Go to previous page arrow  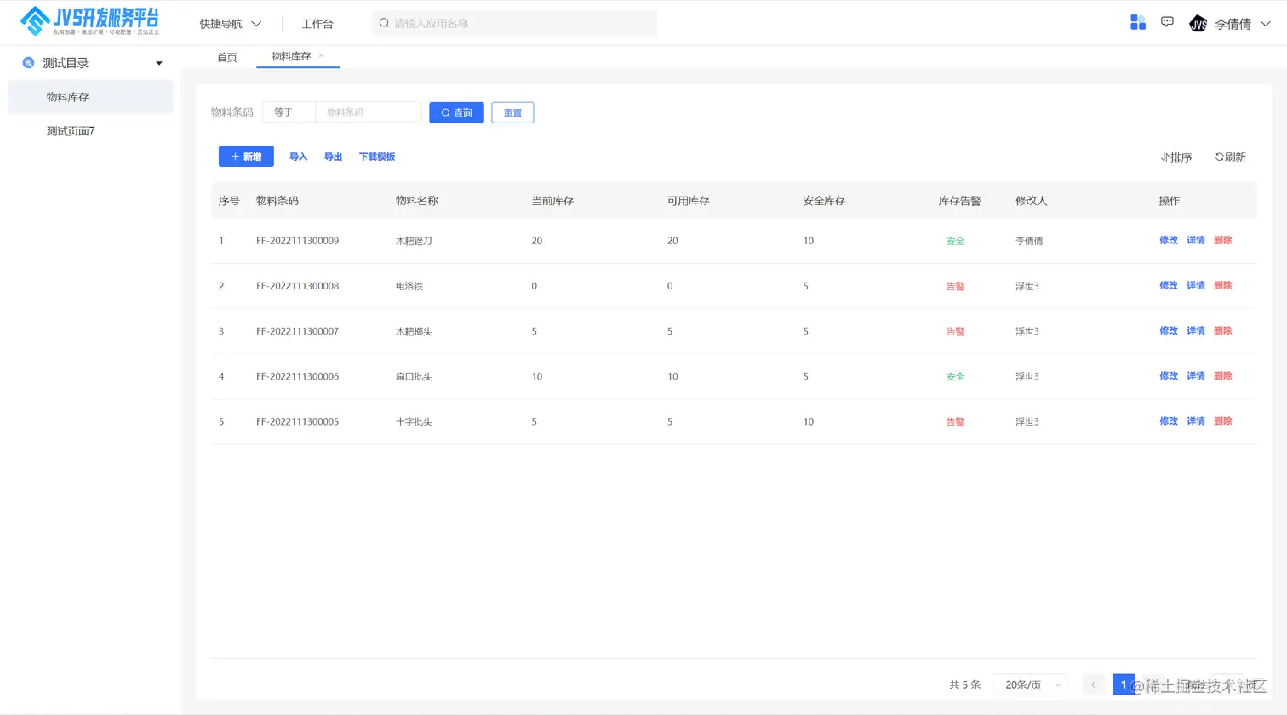[1094, 684]
